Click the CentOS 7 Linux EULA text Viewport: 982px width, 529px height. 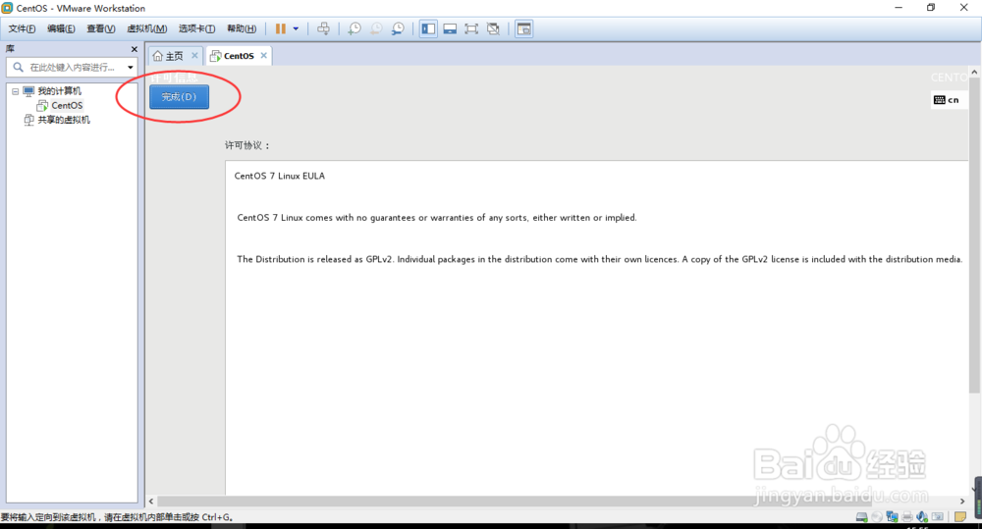pyautogui.click(x=279, y=176)
